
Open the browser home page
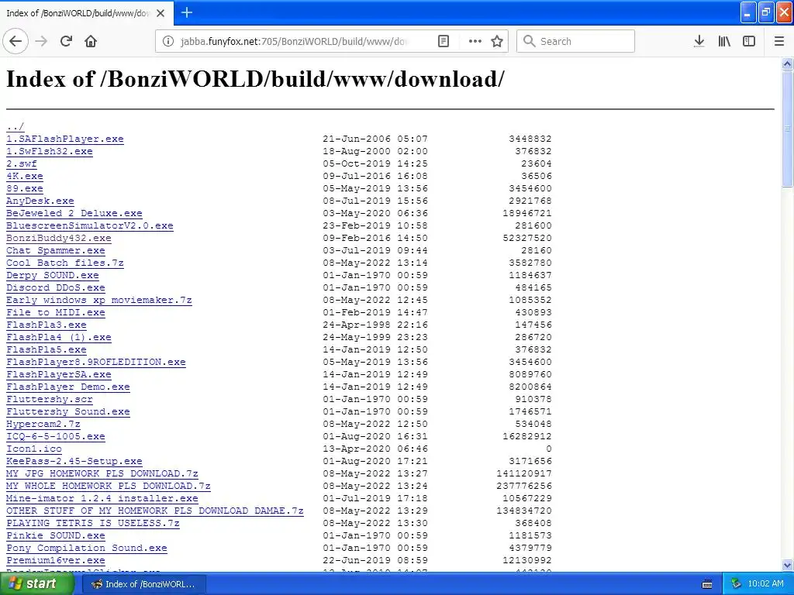91,41
